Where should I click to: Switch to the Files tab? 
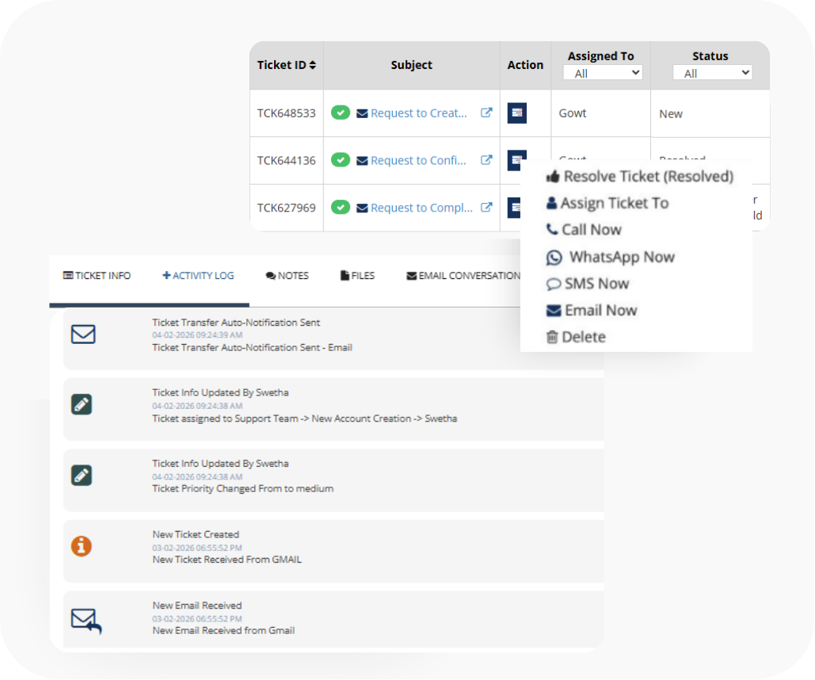(356, 275)
